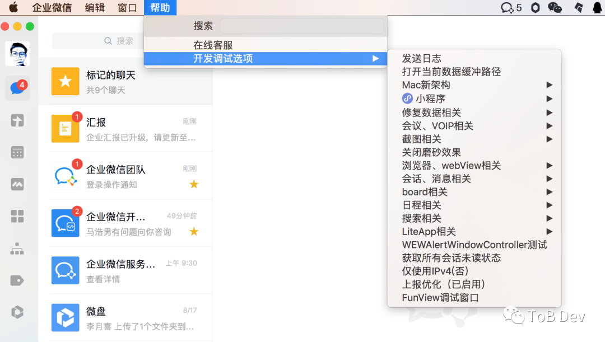Click the 汇报 chat yellow document icon
Image resolution: width=605 pixels, height=342 pixels.
coord(65,128)
